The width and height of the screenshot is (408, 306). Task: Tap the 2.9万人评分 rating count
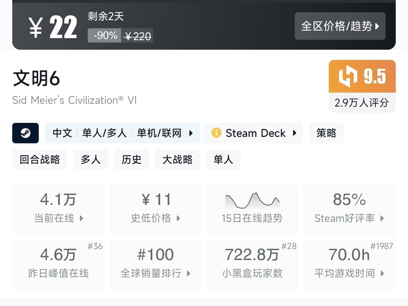click(362, 103)
